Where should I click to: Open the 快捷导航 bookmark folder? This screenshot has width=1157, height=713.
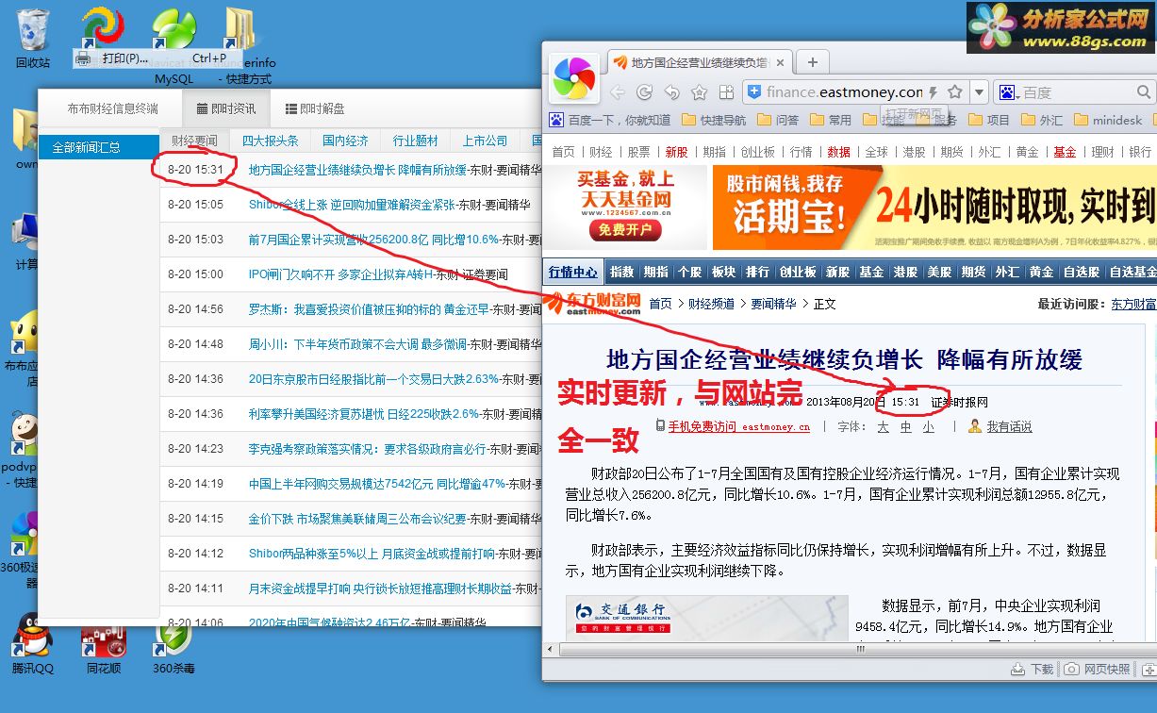(714, 120)
